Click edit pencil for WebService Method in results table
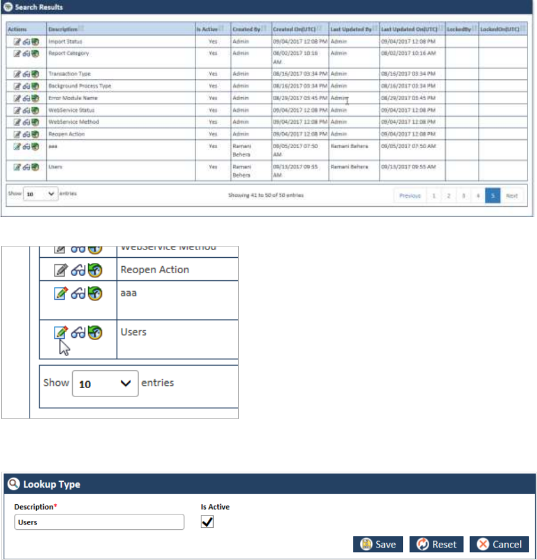Screen dimensions: 537x560 [17, 122]
